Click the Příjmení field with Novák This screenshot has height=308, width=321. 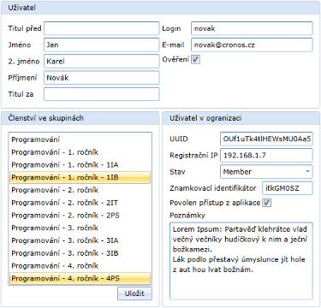click(102, 78)
